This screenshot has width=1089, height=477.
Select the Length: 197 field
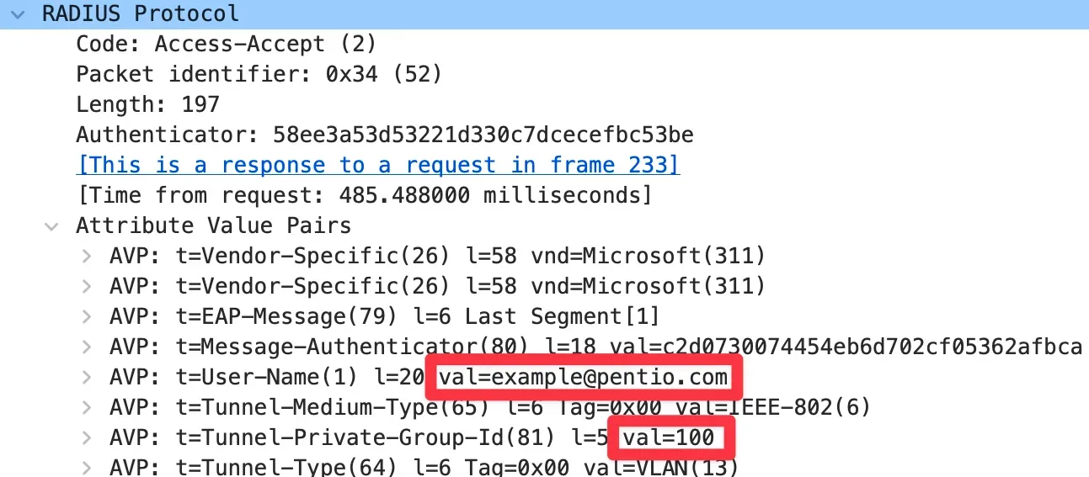(147, 104)
